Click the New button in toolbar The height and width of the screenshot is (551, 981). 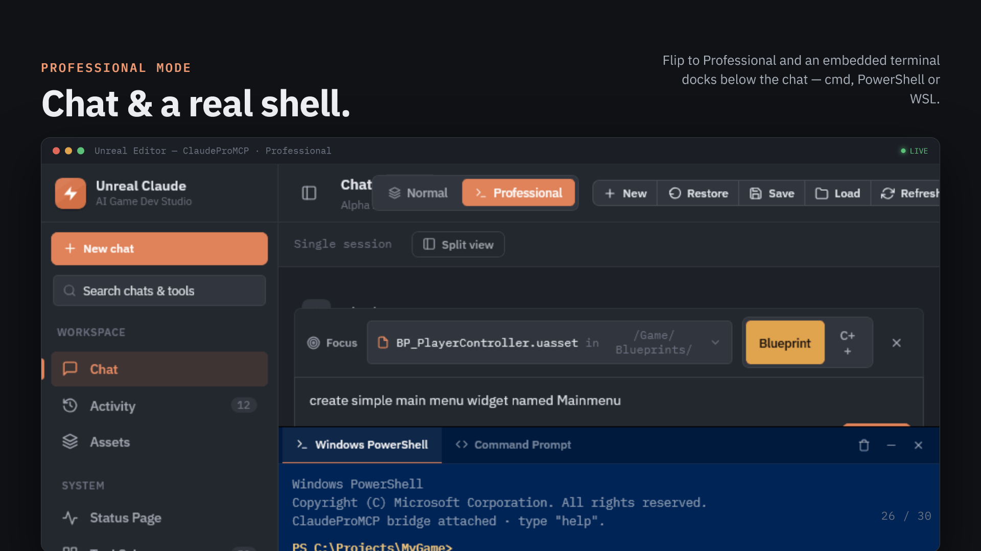pyautogui.click(x=625, y=193)
